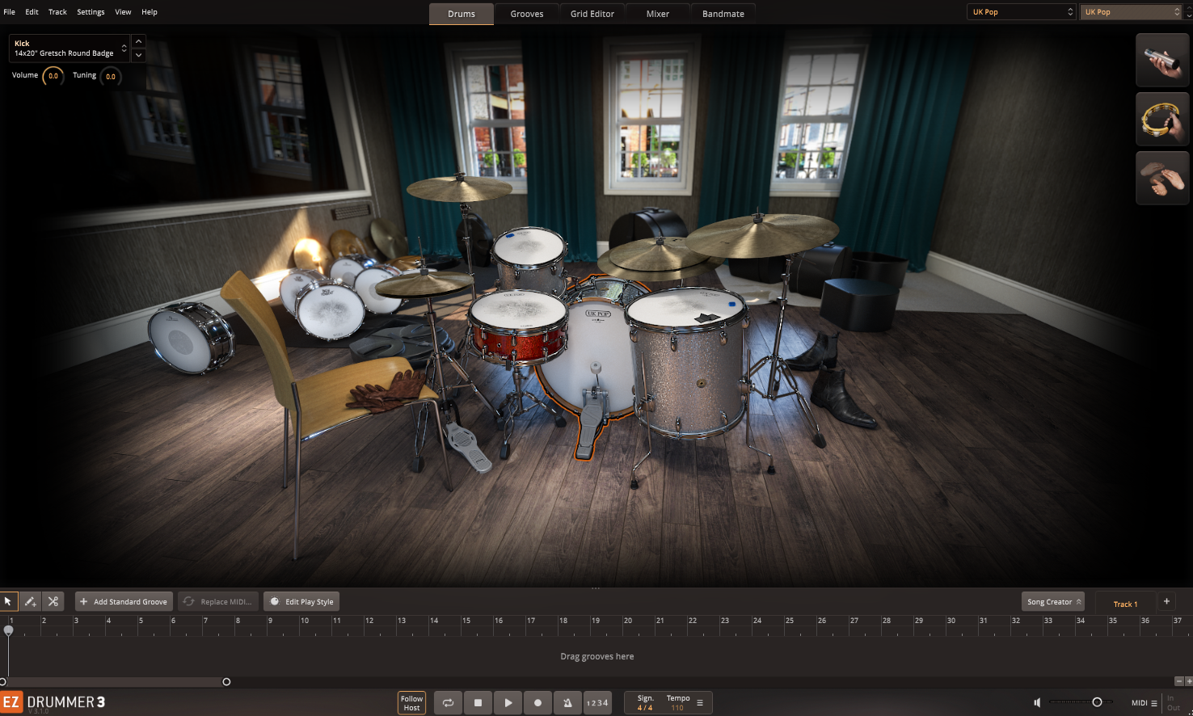This screenshot has width=1193, height=716.
Task: Open the first UK Pop library dropdown
Action: point(1022,12)
